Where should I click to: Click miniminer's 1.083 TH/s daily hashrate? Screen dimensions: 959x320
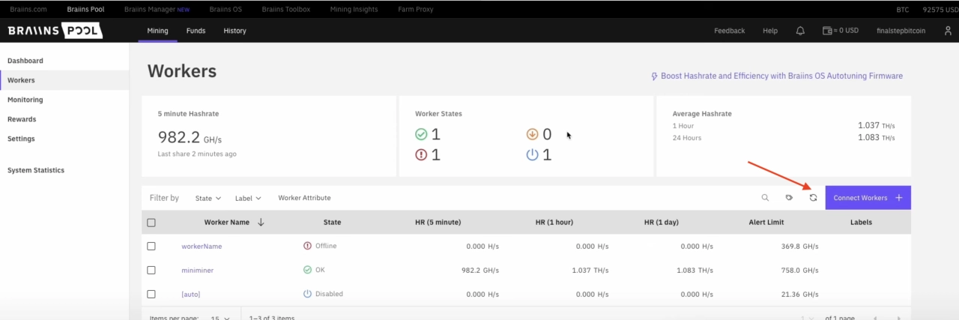(x=695, y=271)
